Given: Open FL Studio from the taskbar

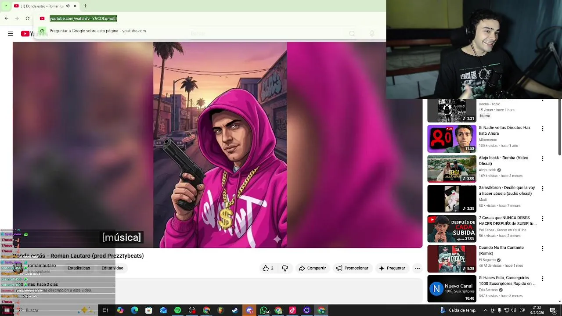Looking at the screenshot, I should [x=221, y=310].
